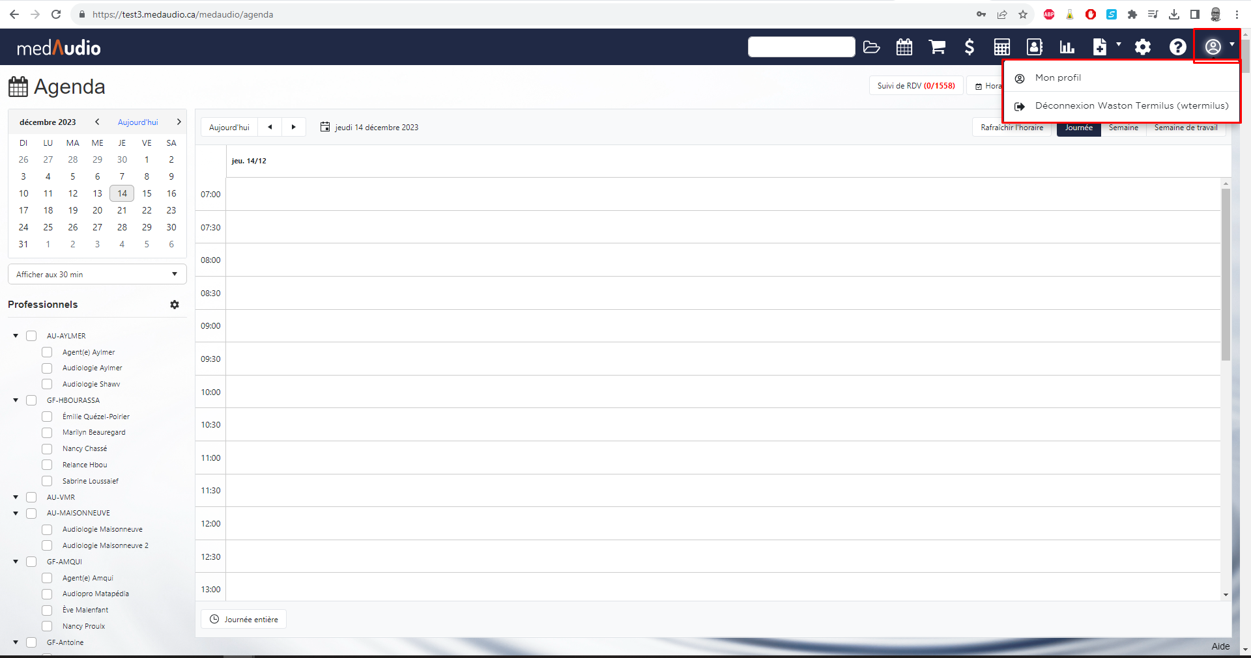Open the help question mark icon
1251x658 pixels.
click(x=1177, y=47)
